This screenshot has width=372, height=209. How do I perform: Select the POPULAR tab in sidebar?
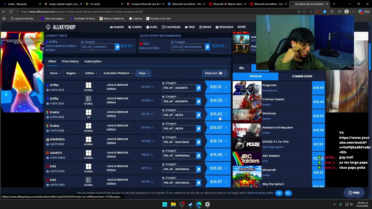click(x=255, y=76)
